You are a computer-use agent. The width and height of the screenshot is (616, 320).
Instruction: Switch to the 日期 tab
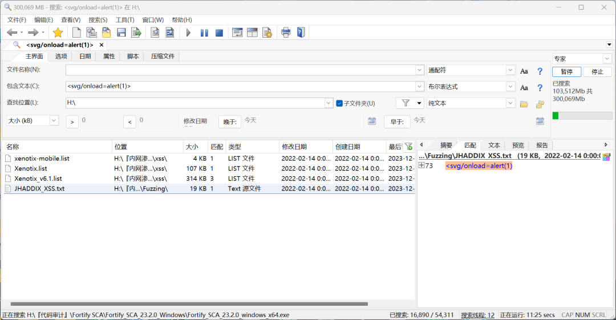click(85, 56)
